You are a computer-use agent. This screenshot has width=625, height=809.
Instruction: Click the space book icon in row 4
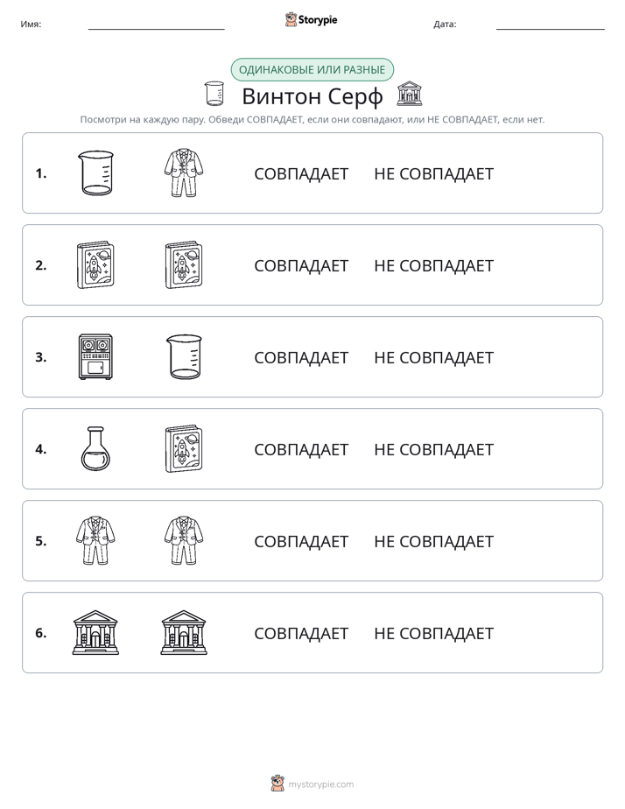click(184, 448)
